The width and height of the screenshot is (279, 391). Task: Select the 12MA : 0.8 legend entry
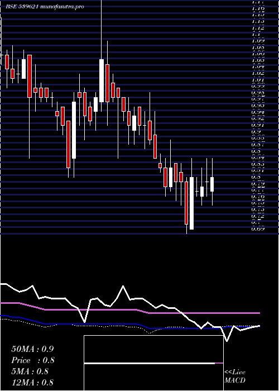click(x=32, y=382)
